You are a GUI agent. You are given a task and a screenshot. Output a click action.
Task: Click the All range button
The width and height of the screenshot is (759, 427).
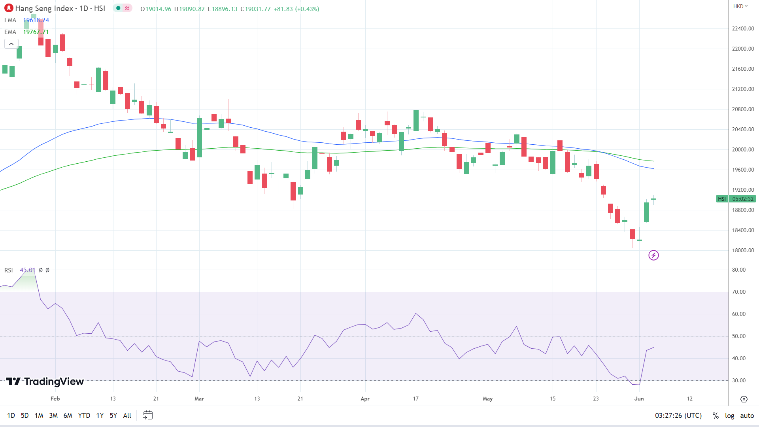pos(127,416)
